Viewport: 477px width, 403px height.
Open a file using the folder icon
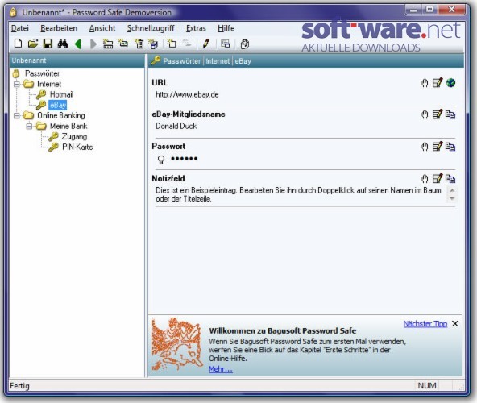33,44
